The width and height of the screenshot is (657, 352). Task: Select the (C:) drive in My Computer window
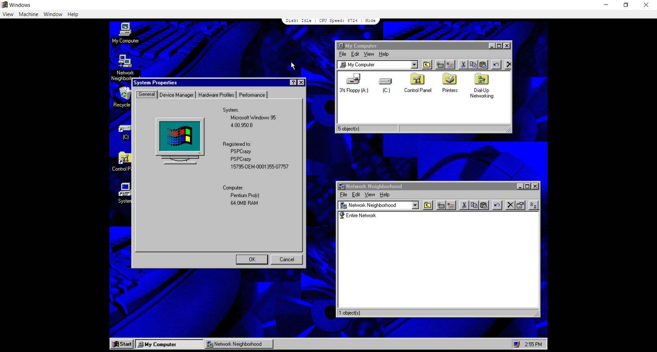[386, 85]
